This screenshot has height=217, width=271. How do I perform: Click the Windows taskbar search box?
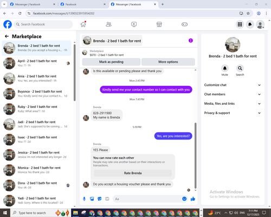pos(41,213)
